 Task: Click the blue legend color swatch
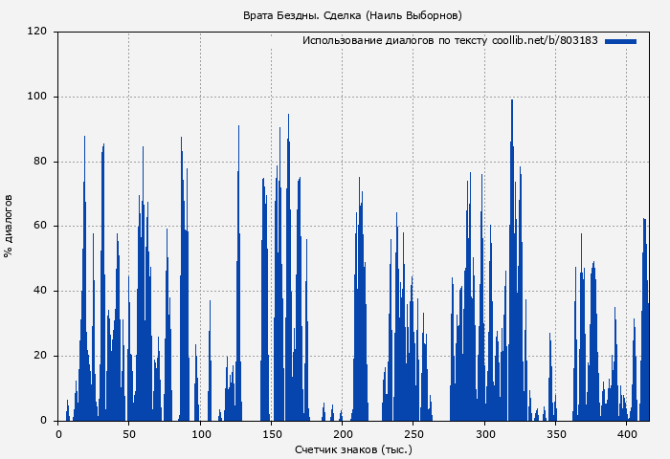click(x=620, y=41)
